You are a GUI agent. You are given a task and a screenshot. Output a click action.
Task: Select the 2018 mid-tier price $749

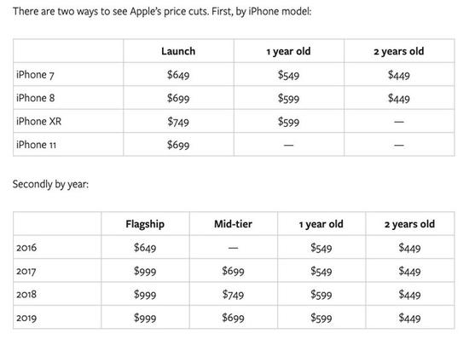(233, 295)
